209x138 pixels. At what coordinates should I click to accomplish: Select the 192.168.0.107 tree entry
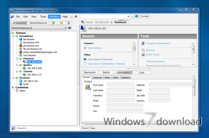click(34, 62)
